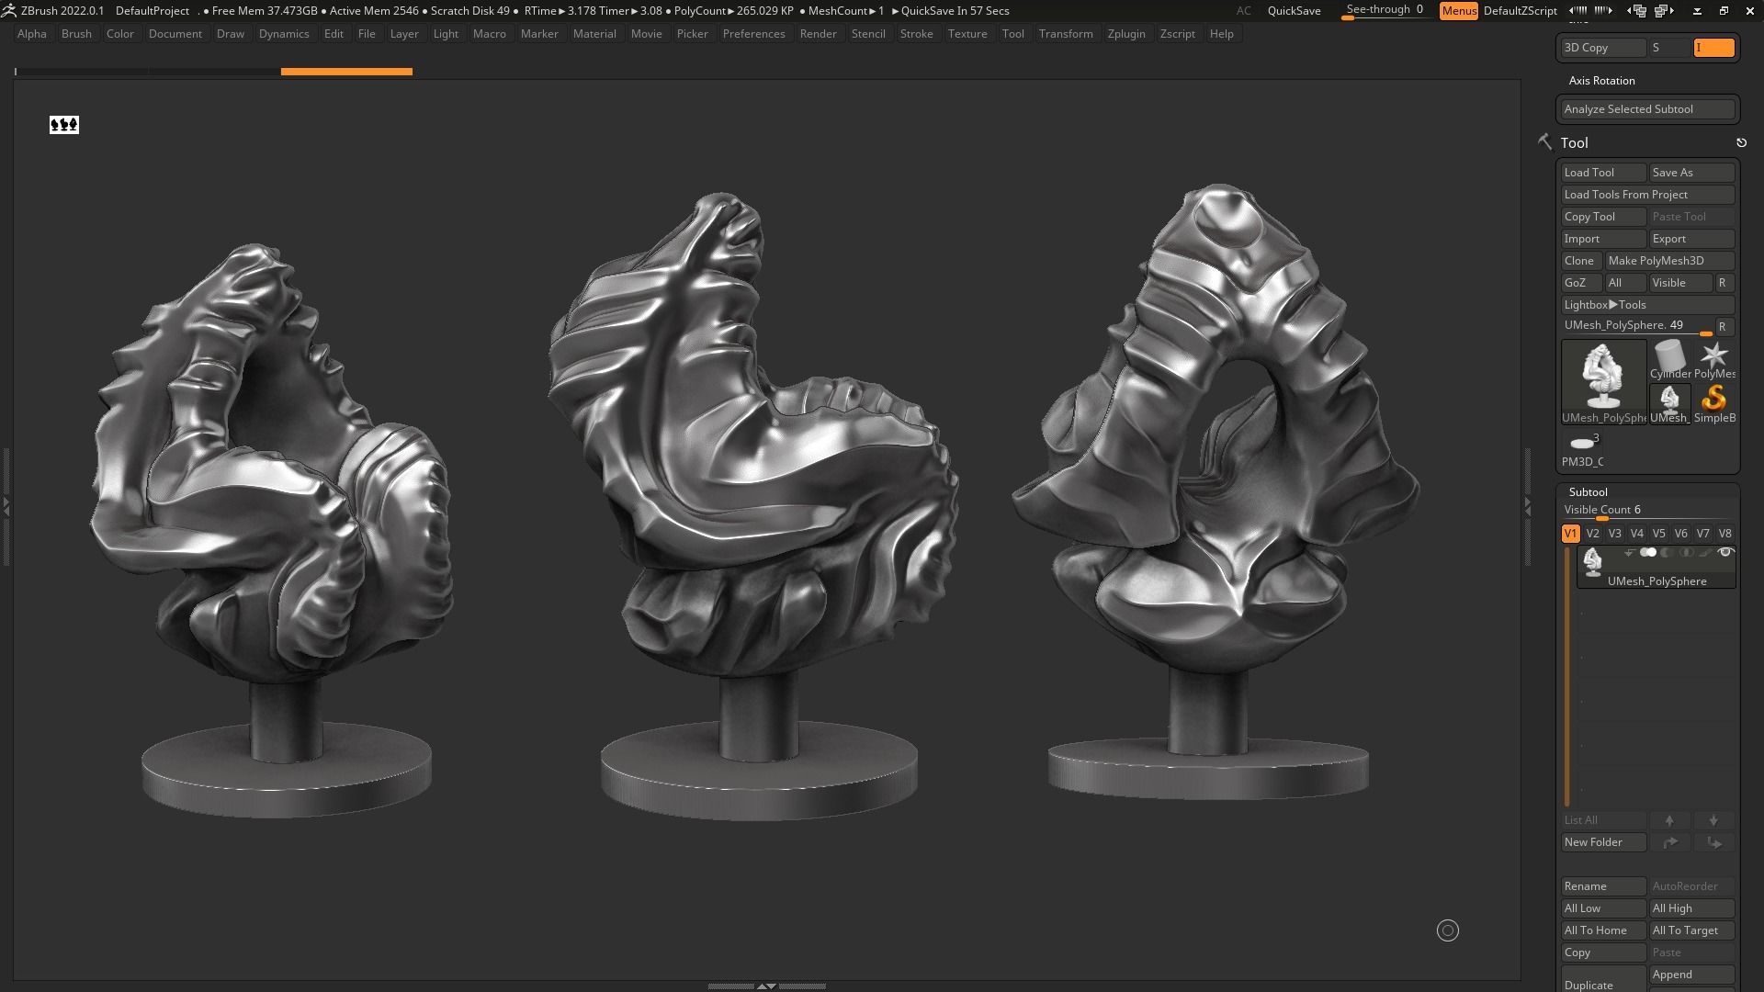The height and width of the screenshot is (992, 1764).
Task: Select the V1 visibility set
Action: tap(1570, 534)
